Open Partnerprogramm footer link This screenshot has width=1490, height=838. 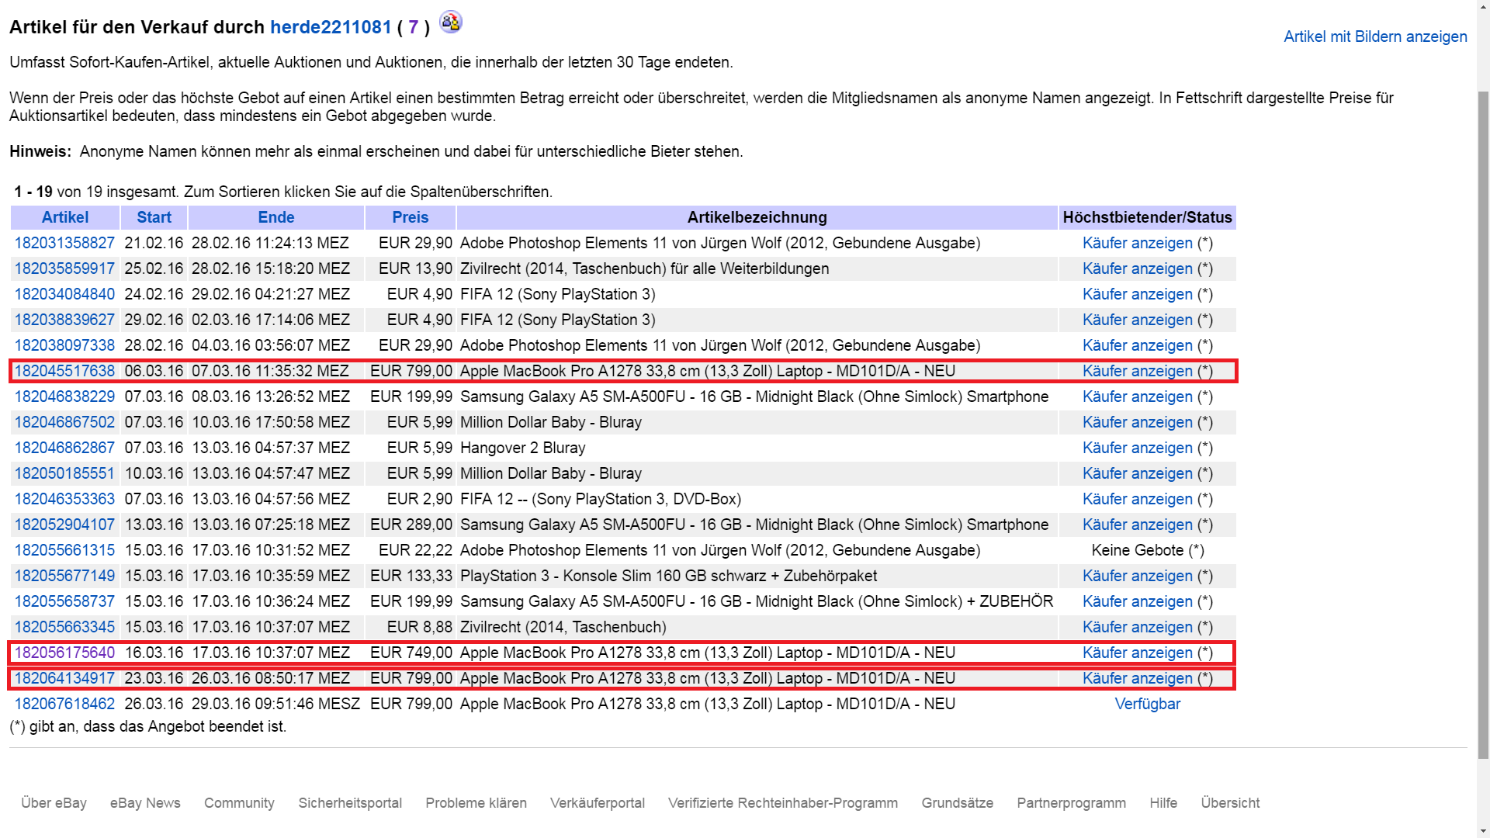point(1071,803)
